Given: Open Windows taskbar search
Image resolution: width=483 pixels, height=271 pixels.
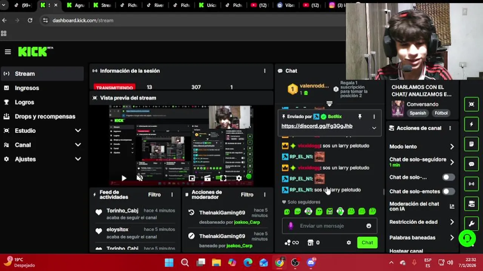Looking at the screenshot, I should tap(185, 262).
